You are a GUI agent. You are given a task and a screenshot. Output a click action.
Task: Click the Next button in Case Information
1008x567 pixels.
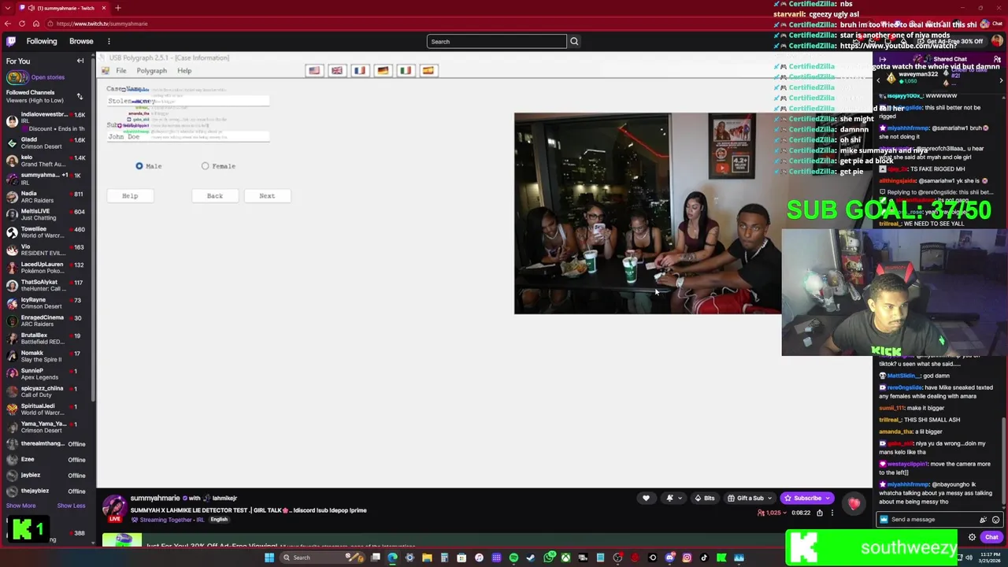(x=267, y=196)
